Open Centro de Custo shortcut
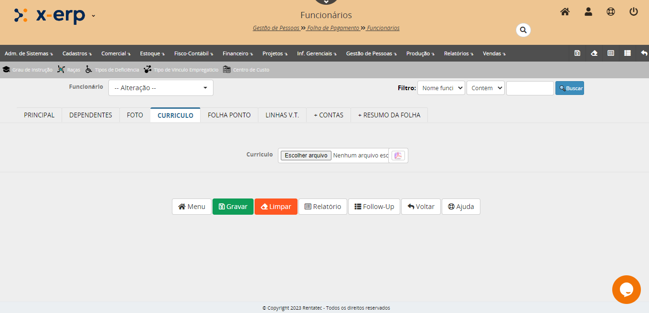 point(246,70)
